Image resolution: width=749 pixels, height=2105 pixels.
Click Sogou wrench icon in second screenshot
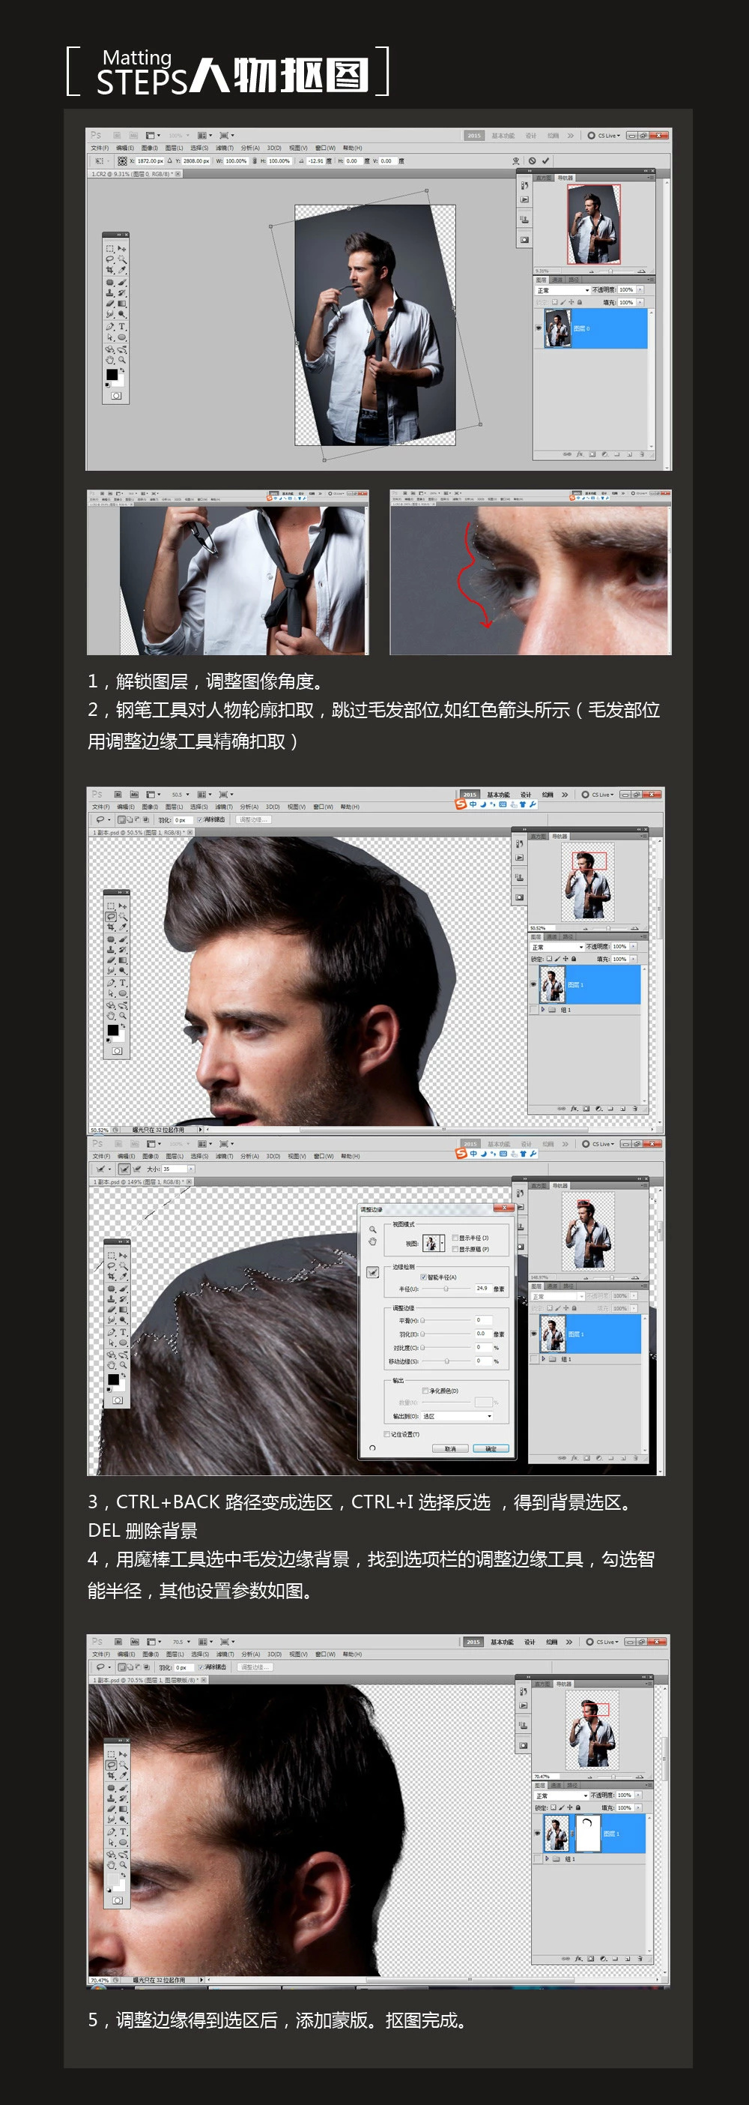point(533,804)
